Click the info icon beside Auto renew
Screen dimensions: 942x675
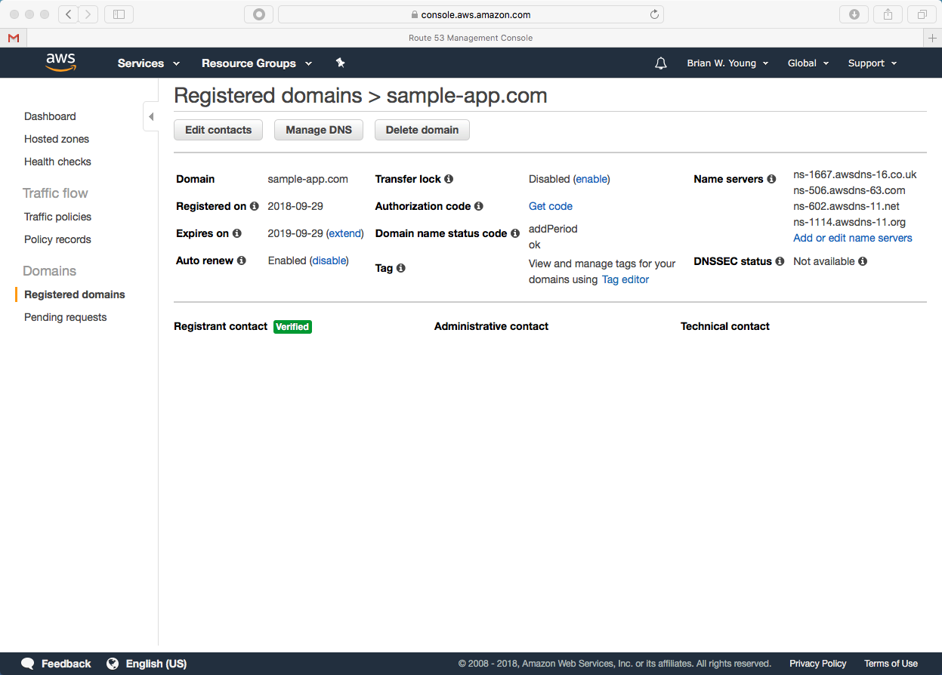tap(242, 260)
